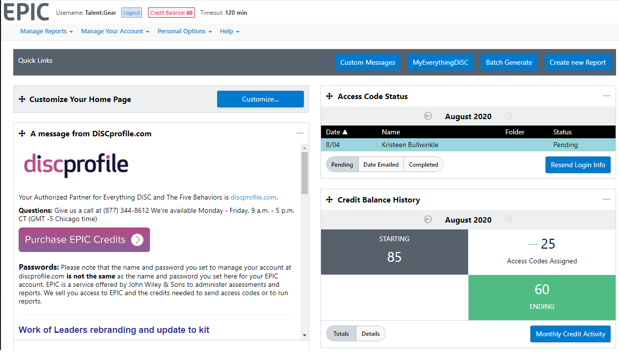Viewport: 619px width, 353px height.
Task: Open Manage Your Account menu
Action: (115, 31)
